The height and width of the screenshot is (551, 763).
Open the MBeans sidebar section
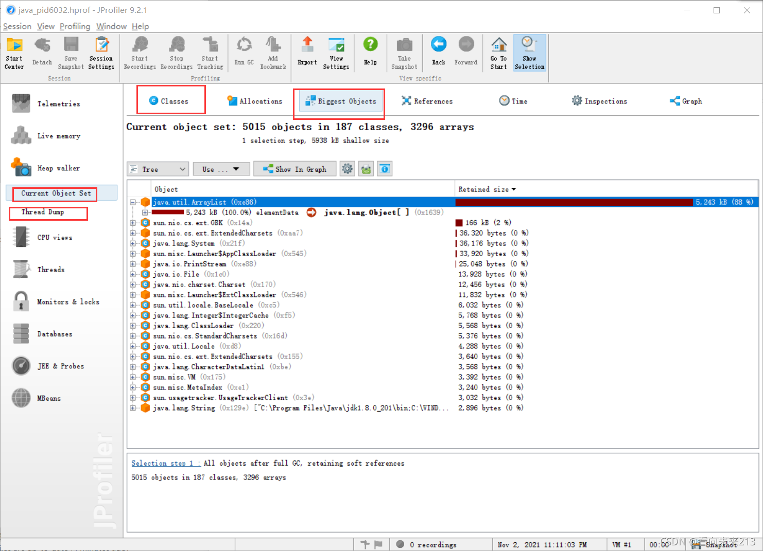(38, 398)
